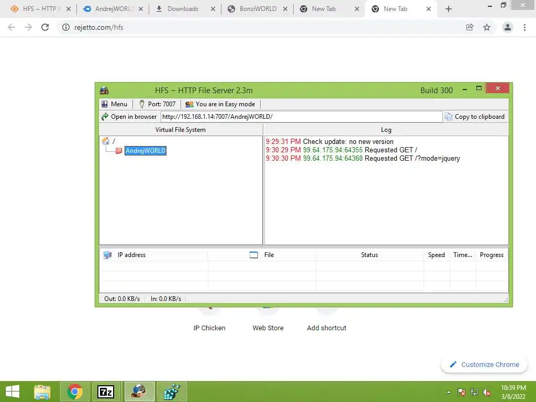
Task: Click the IP address column header
Action: 153,255
